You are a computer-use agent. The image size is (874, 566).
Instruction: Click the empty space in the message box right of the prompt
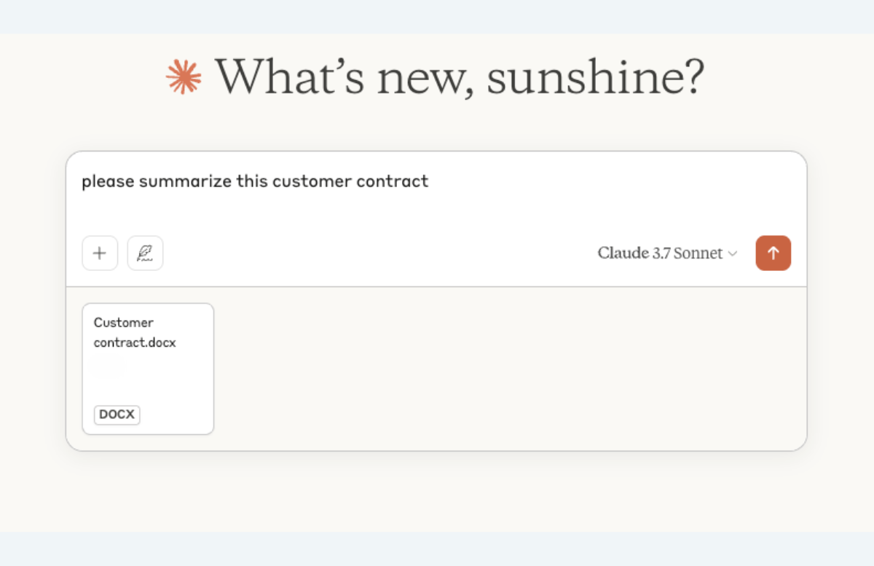tap(612, 182)
